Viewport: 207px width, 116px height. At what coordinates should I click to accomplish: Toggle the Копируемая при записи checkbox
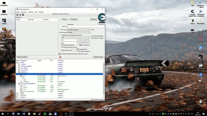click(x=62, y=47)
